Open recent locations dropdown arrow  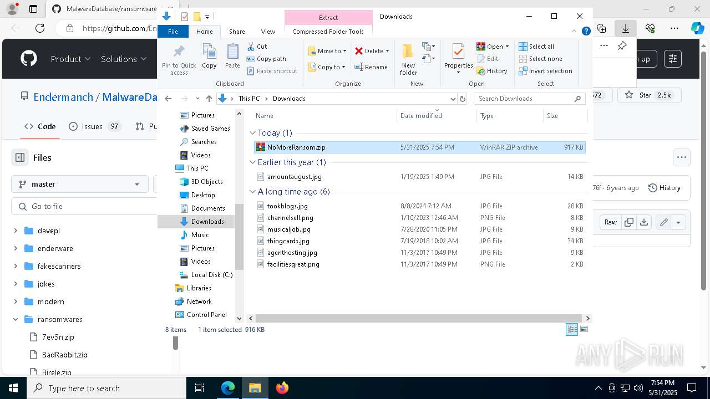pos(197,99)
